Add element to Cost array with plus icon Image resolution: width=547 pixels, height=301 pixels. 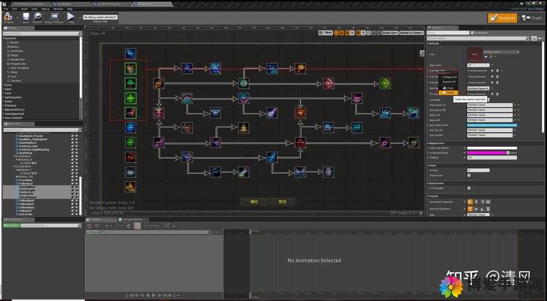coord(492,71)
